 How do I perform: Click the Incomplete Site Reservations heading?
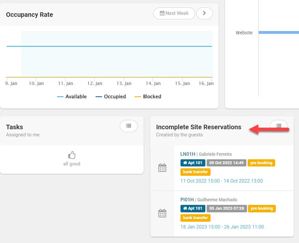pyautogui.click(x=199, y=127)
